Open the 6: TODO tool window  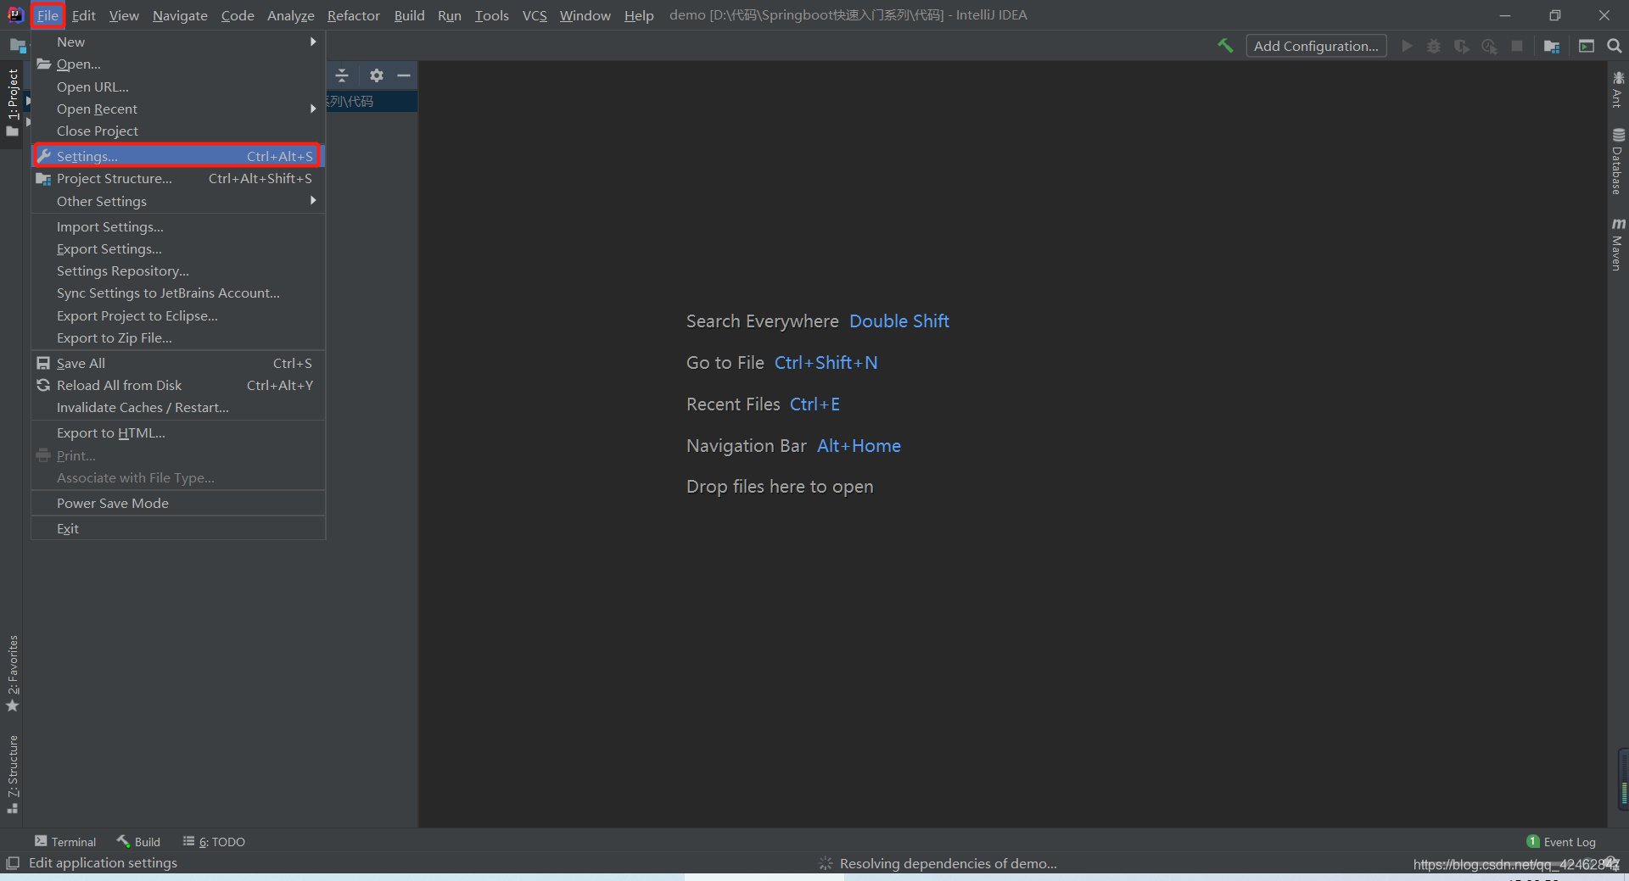click(214, 841)
